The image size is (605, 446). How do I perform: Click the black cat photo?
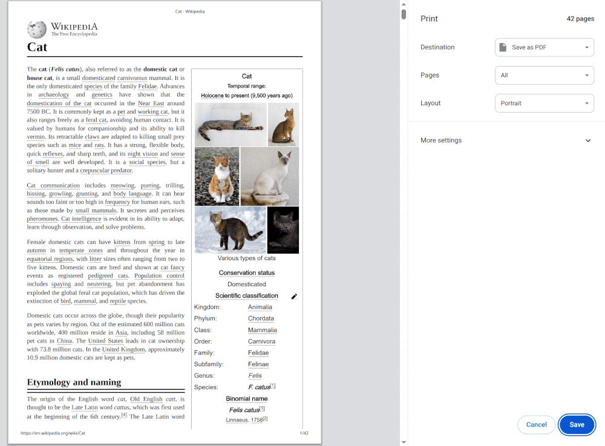(283, 230)
